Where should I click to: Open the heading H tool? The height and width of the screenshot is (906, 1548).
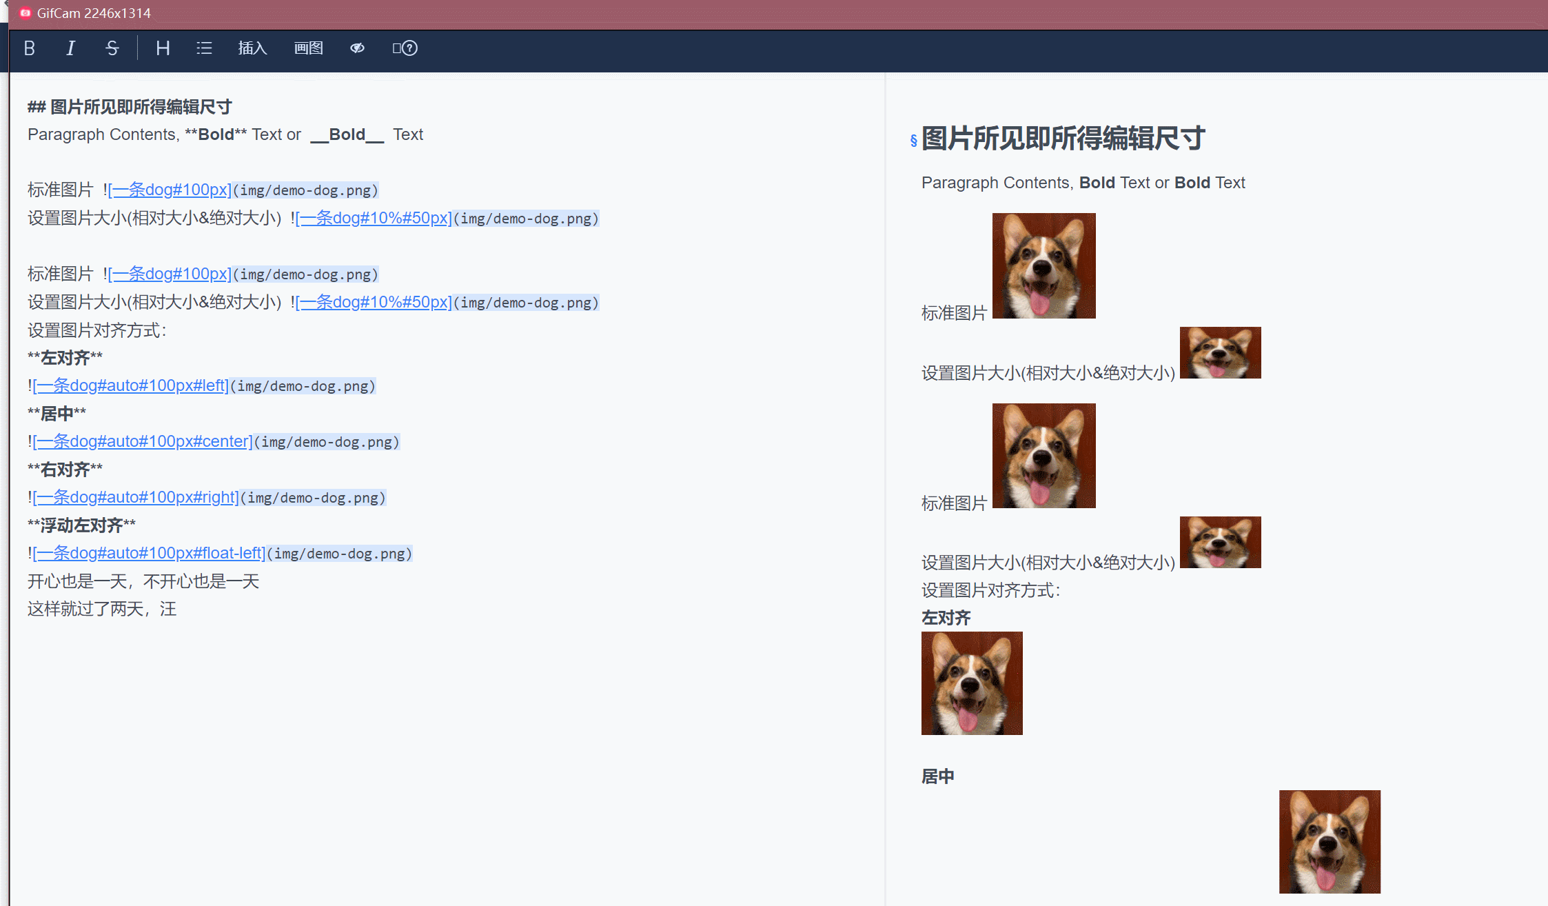(x=163, y=48)
